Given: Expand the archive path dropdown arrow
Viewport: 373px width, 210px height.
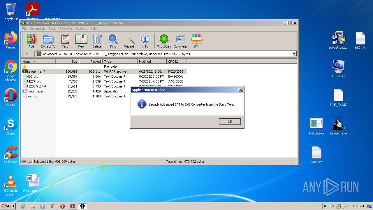Looking at the screenshot, I should tap(294, 54).
